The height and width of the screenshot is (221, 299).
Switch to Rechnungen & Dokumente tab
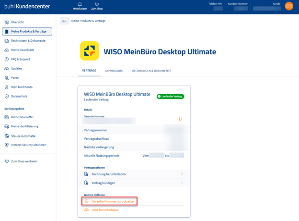tap(151, 71)
